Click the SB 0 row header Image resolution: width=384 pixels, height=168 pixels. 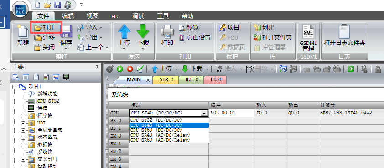[119, 120]
